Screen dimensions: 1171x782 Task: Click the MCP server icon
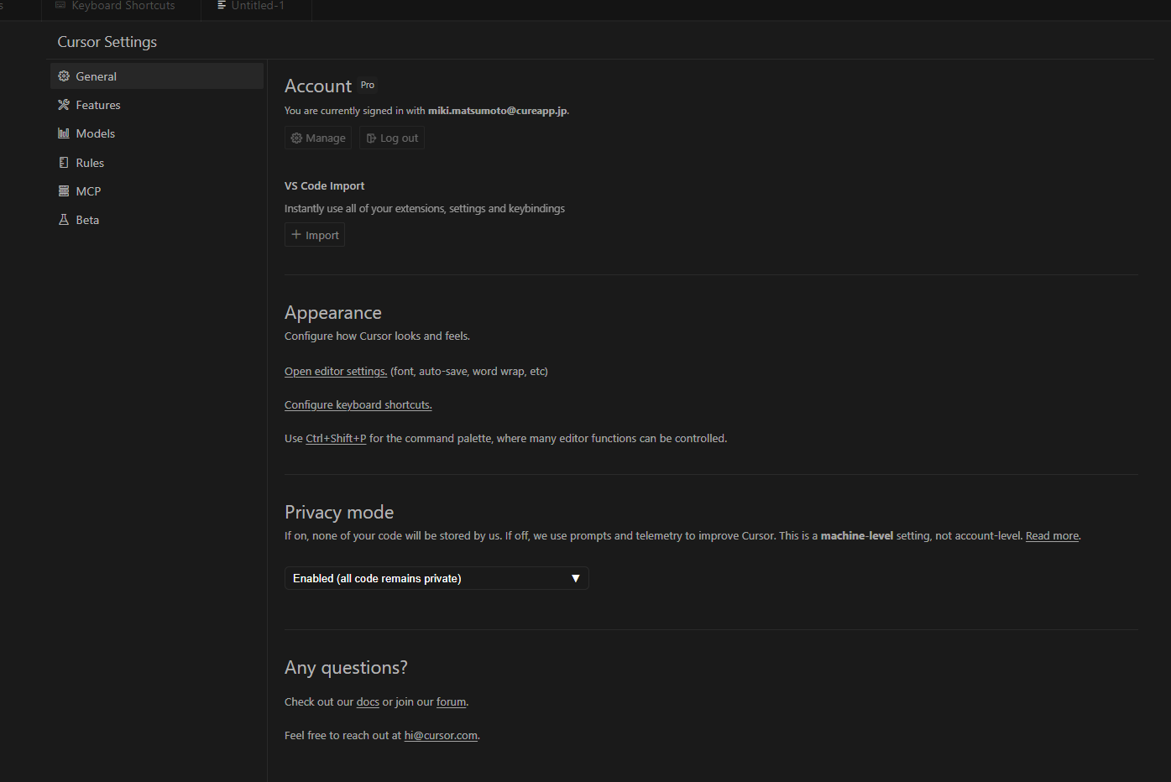point(64,191)
